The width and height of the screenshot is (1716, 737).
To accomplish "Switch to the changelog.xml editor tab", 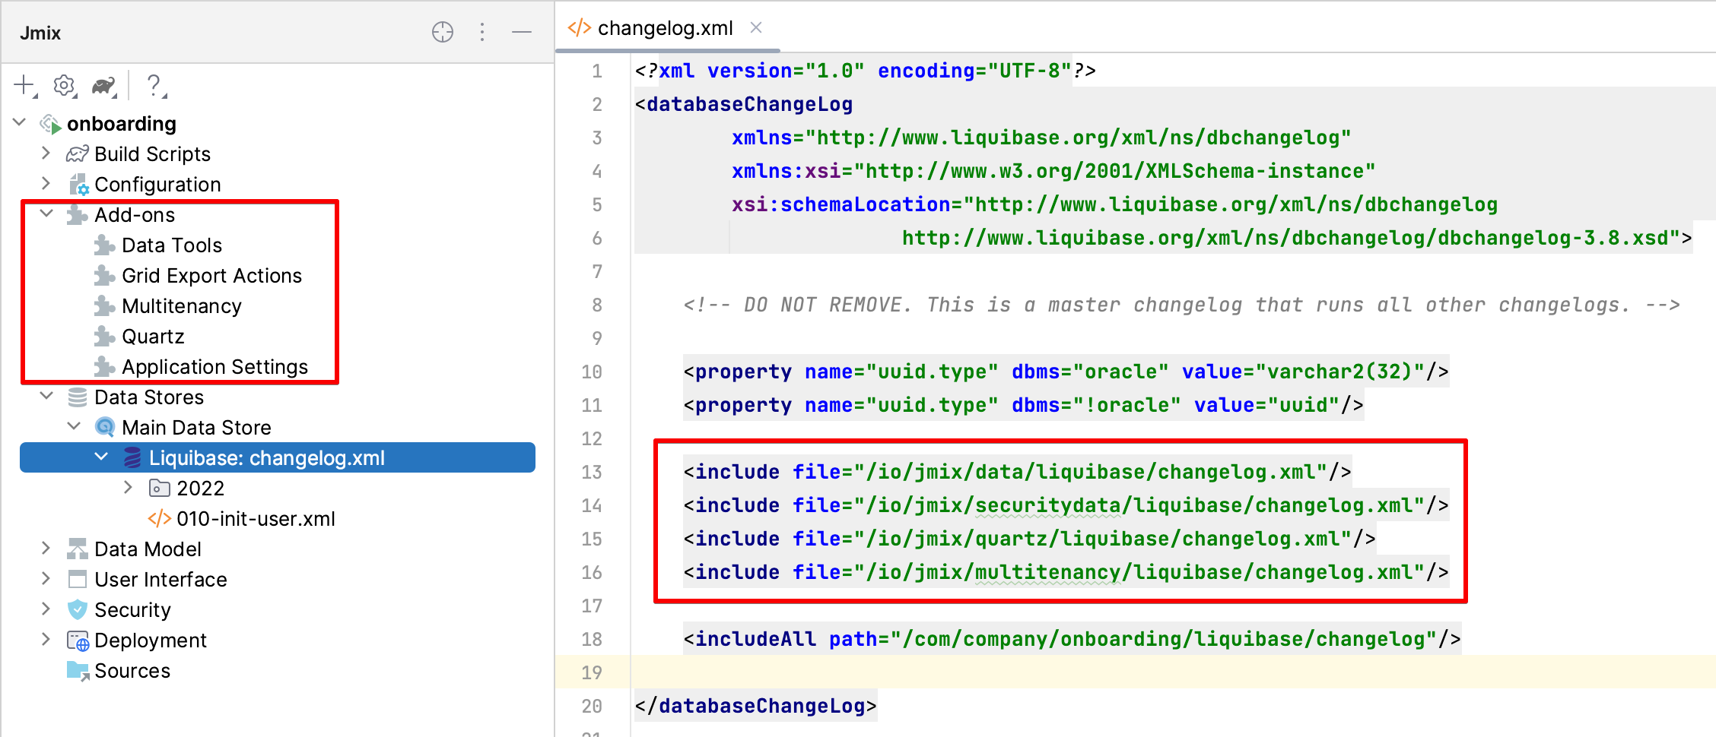I will point(664,29).
